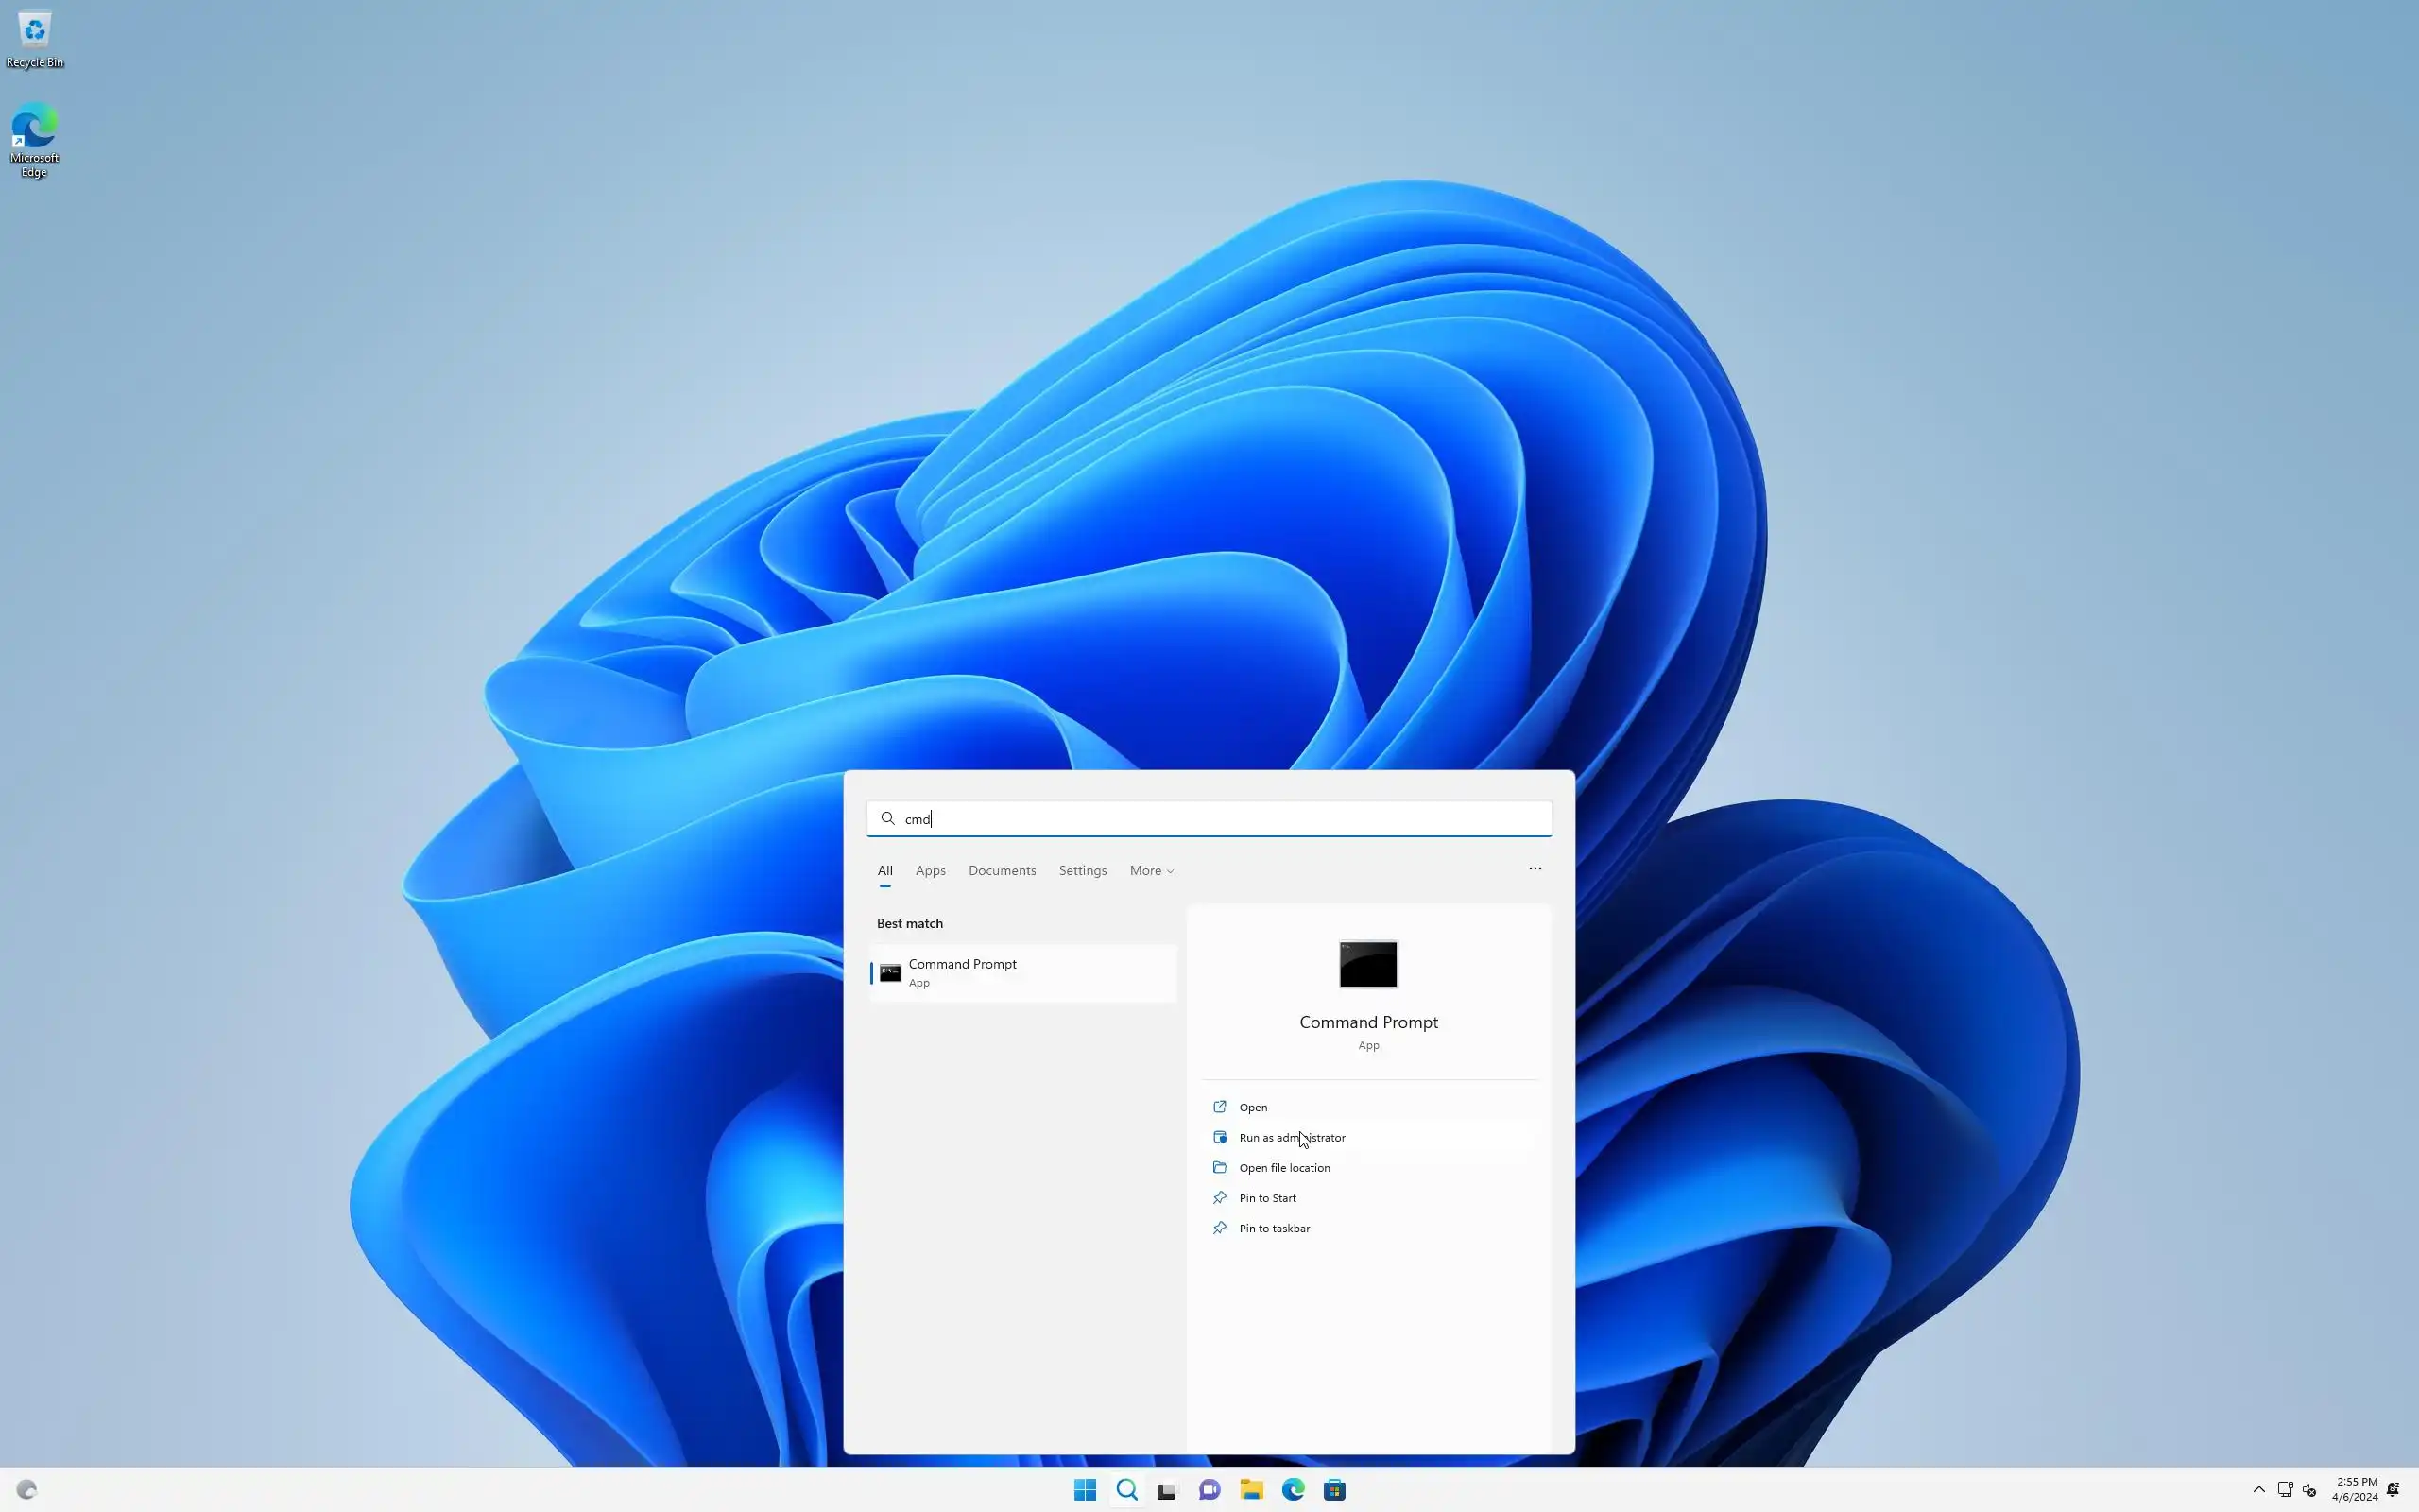Select Command Prompt best match result
This screenshot has height=1512, width=2419.
1022,973
